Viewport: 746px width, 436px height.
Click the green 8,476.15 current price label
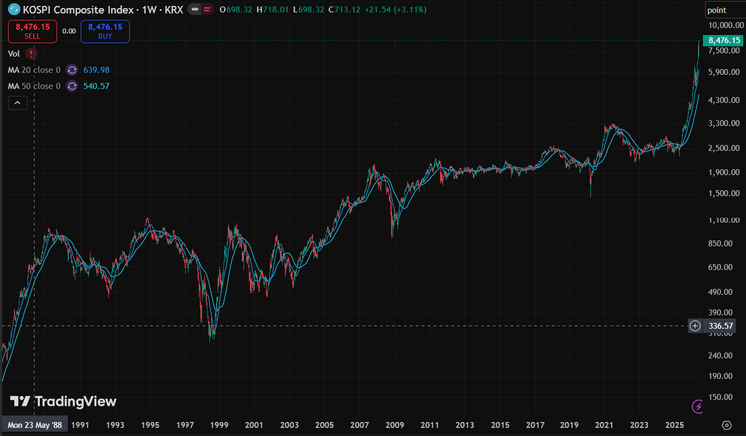click(724, 41)
